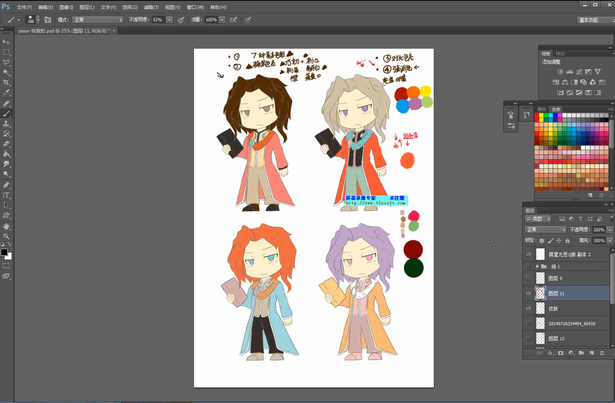Hide the 图层 11 layer

pos(528,293)
